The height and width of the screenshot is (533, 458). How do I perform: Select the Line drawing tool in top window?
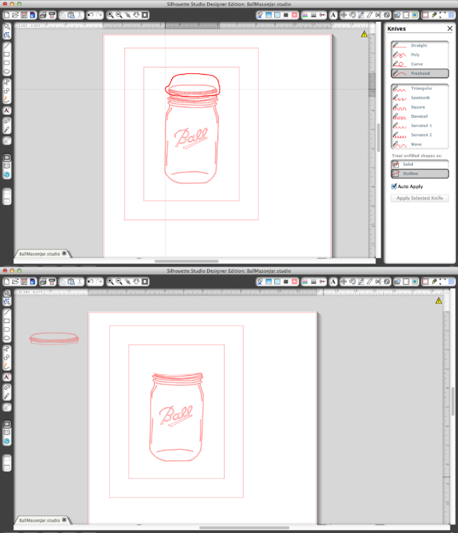7,46
